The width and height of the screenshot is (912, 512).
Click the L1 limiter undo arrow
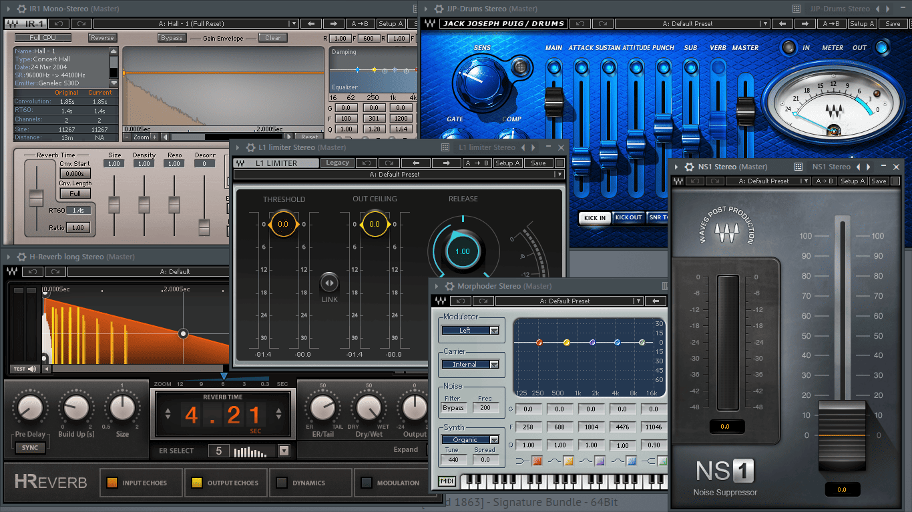[367, 163]
